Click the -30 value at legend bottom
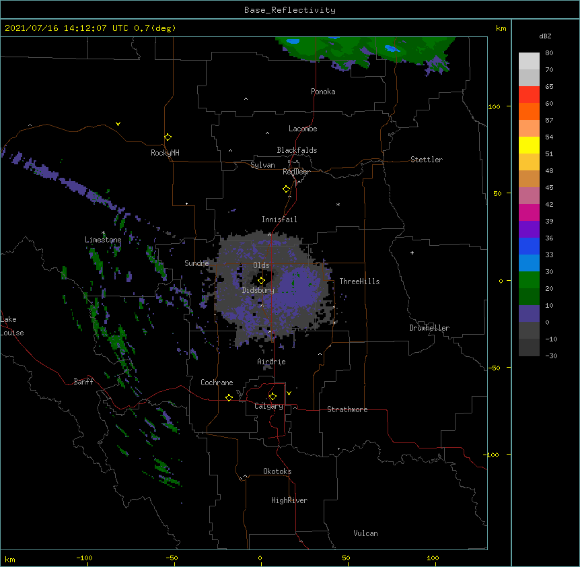Image resolution: width=580 pixels, height=567 pixels. (x=551, y=356)
